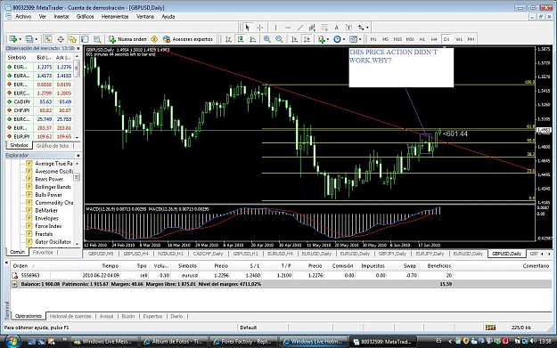The image size is (557, 348).
Task: Select the Fibonacci retracement tool
Action: coord(324,28)
